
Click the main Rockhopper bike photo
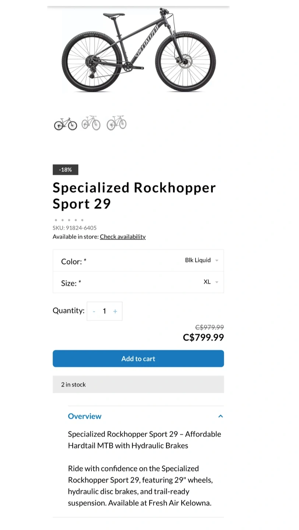(x=138, y=51)
